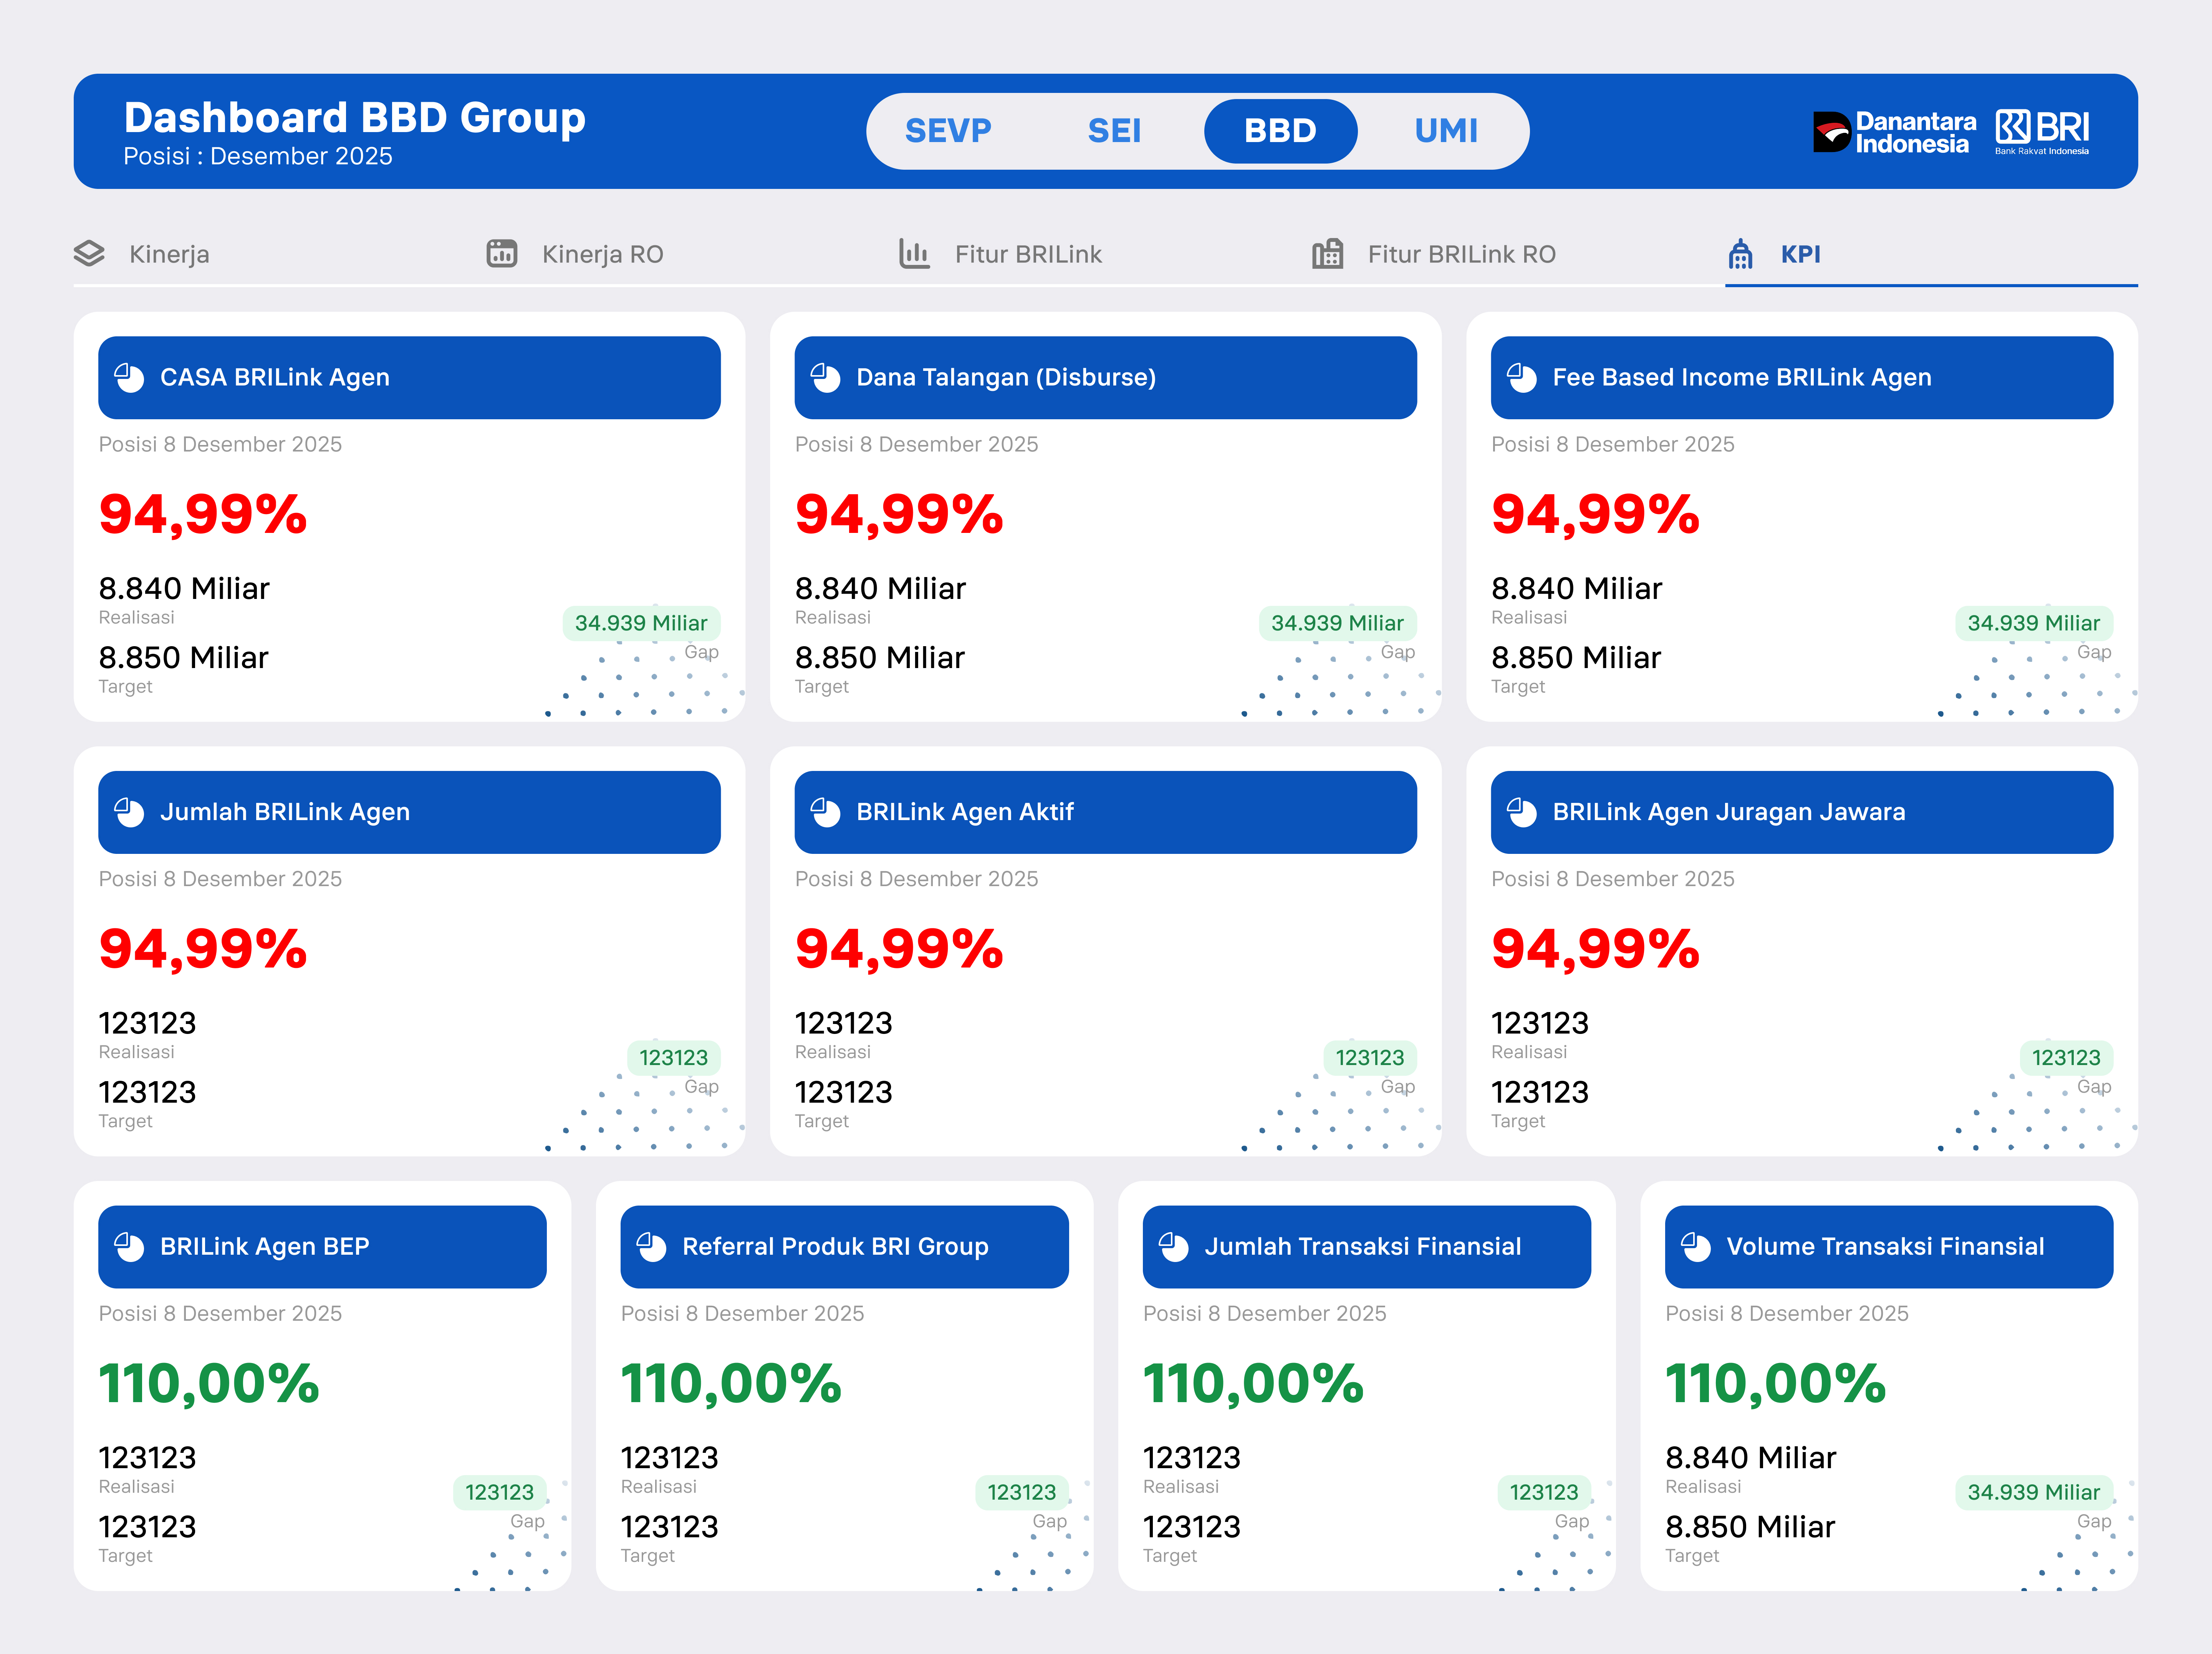Switch to the SEVP group
Viewport: 2212px width, 1654px height.
948,131
